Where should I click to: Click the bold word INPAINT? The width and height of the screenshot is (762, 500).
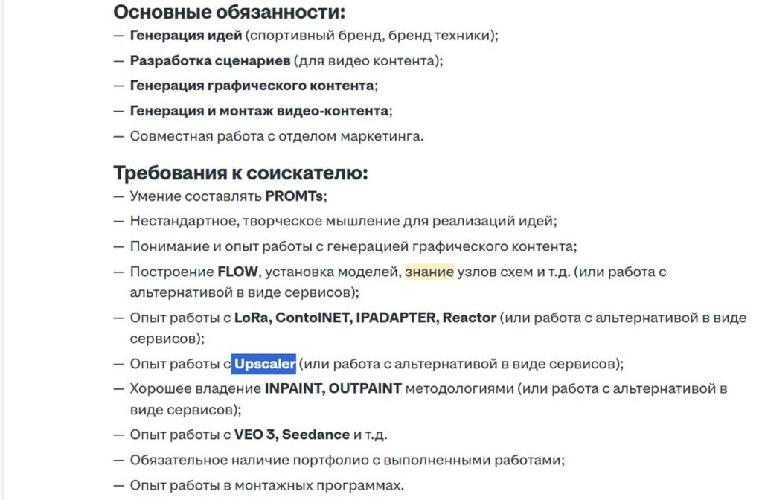[292, 388]
